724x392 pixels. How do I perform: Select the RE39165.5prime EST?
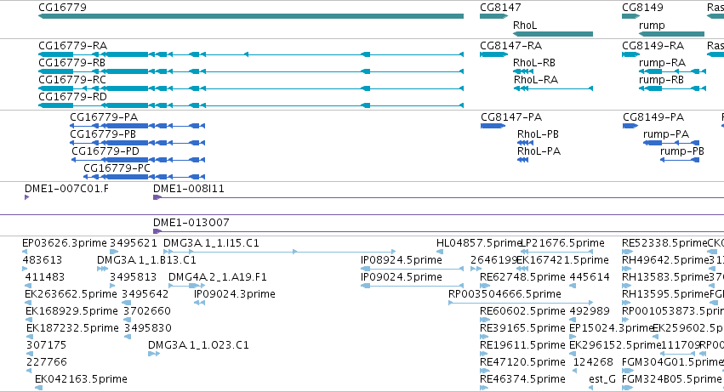484,337
